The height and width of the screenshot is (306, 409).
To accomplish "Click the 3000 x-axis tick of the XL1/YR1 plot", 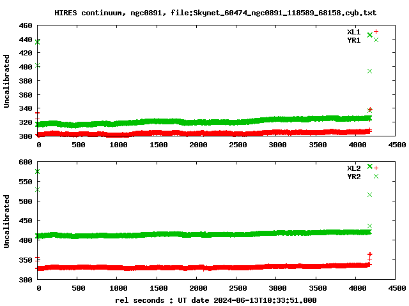I will [277, 145].
